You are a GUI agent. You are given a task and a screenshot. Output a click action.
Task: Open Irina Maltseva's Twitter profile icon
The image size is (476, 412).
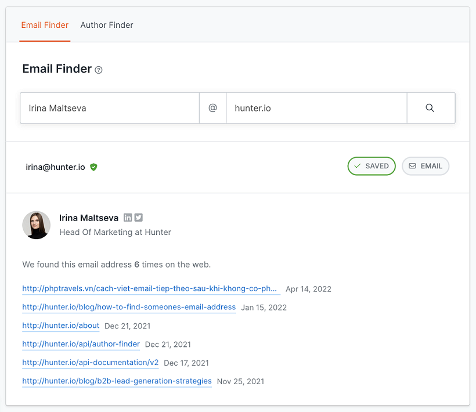(x=138, y=218)
